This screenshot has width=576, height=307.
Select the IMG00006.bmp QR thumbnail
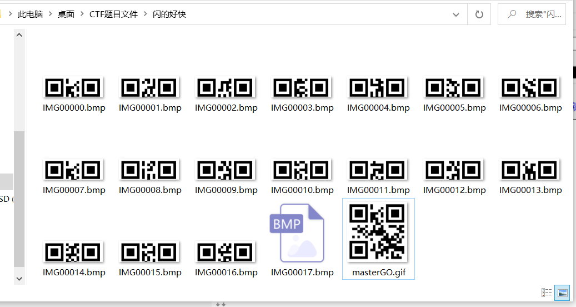point(529,87)
